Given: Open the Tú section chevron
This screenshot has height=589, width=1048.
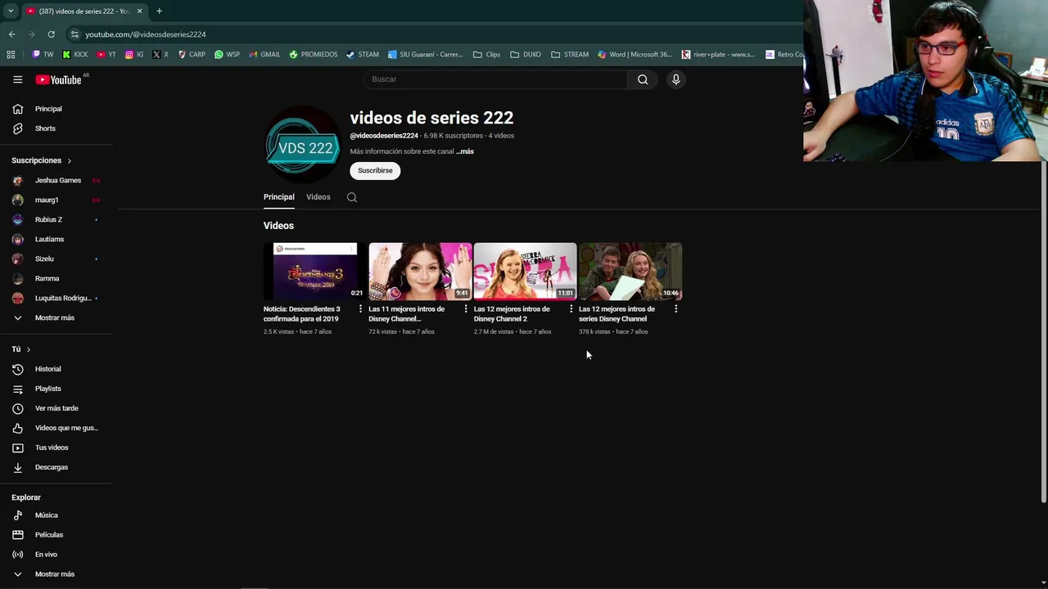Looking at the screenshot, I should click(x=29, y=349).
